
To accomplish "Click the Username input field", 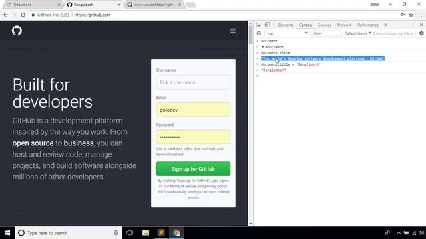I will (193, 82).
